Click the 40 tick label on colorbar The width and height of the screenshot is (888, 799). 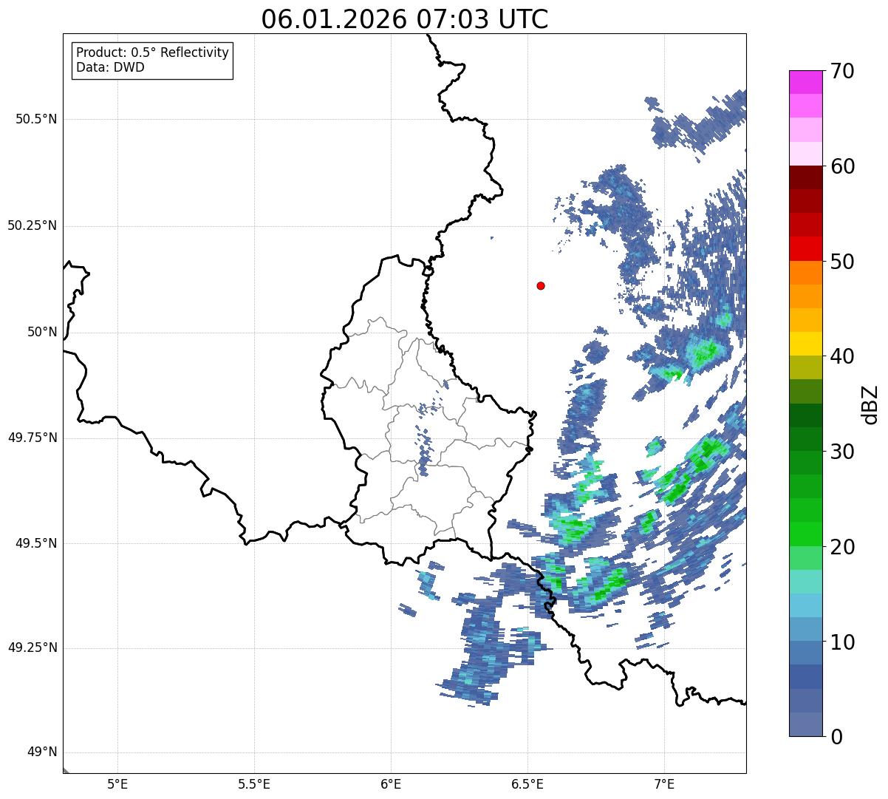pyautogui.click(x=842, y=356)
